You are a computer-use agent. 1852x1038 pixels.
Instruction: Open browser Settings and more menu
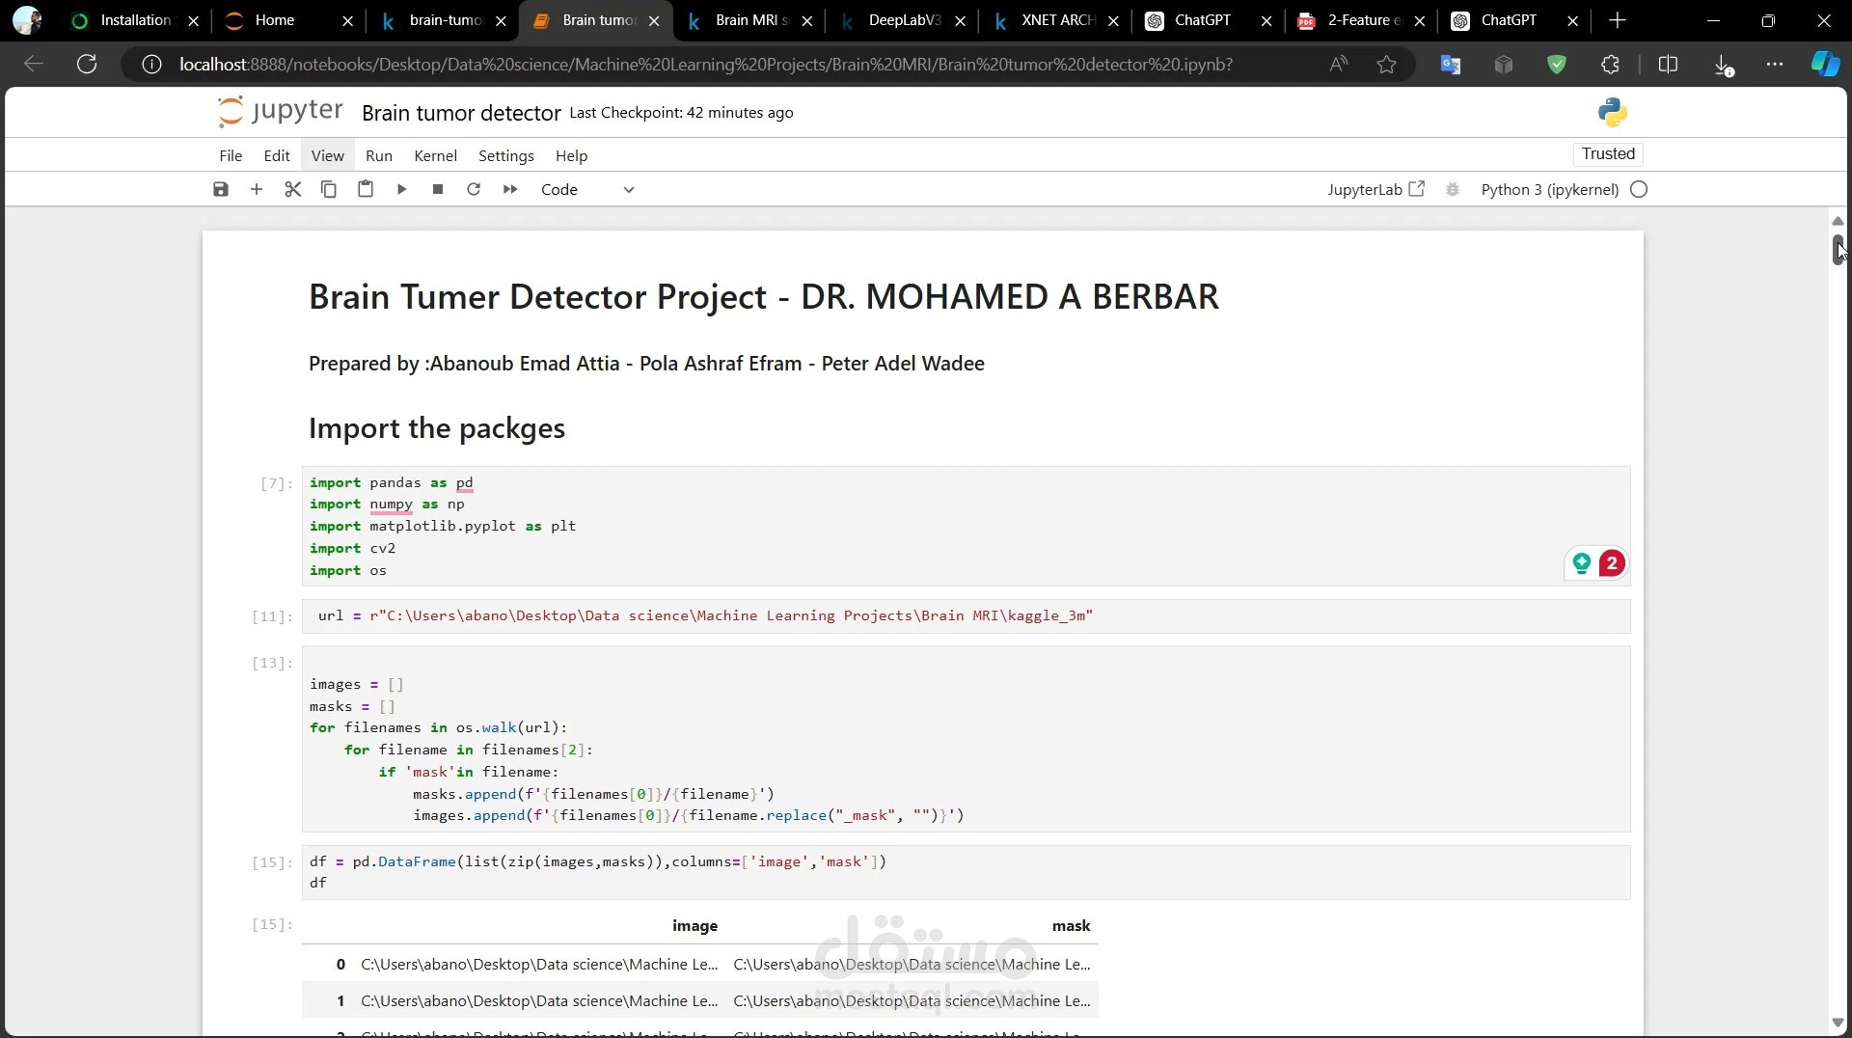pos(1775,65)
